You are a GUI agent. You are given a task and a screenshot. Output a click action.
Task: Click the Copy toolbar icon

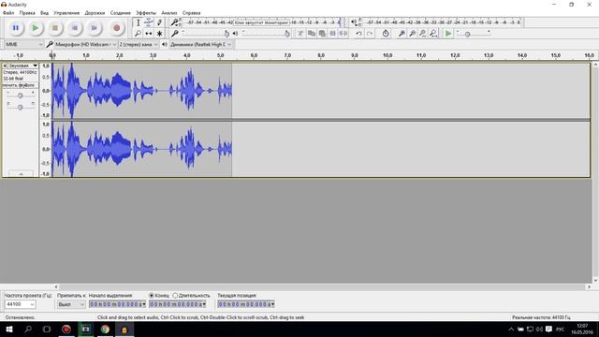(312, 34)
